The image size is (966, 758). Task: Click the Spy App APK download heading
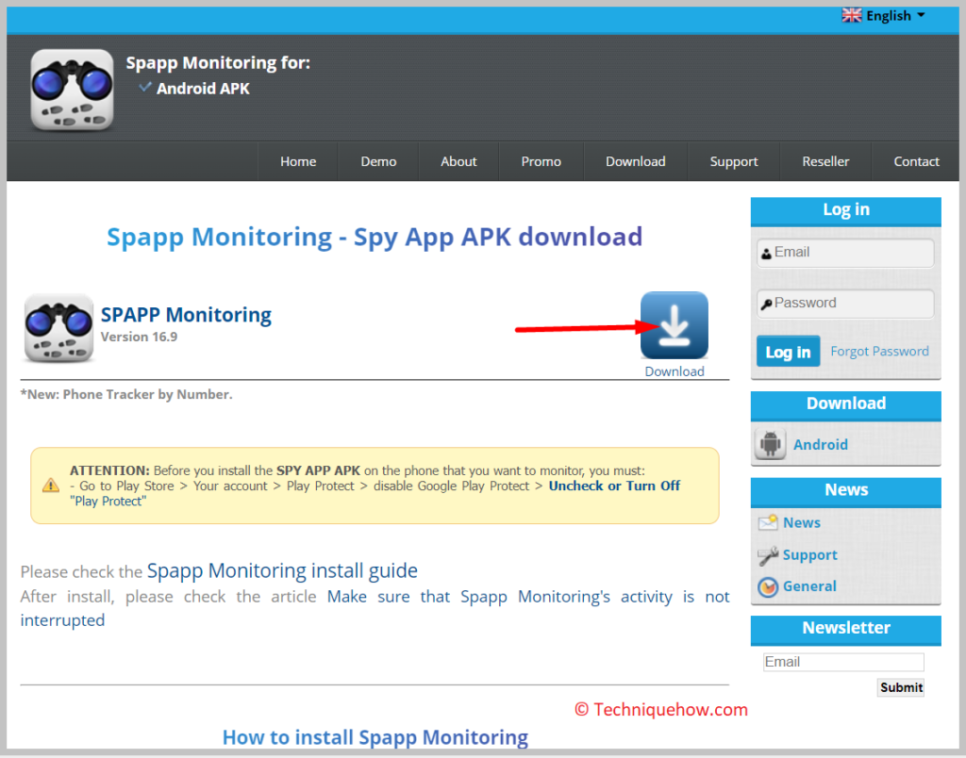(375, 237)
